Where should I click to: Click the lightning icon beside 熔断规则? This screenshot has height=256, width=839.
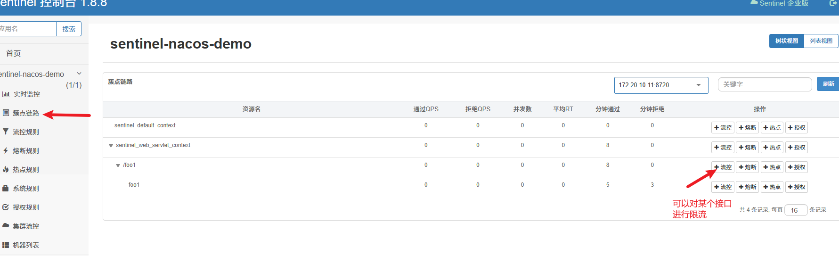point(6,151)
